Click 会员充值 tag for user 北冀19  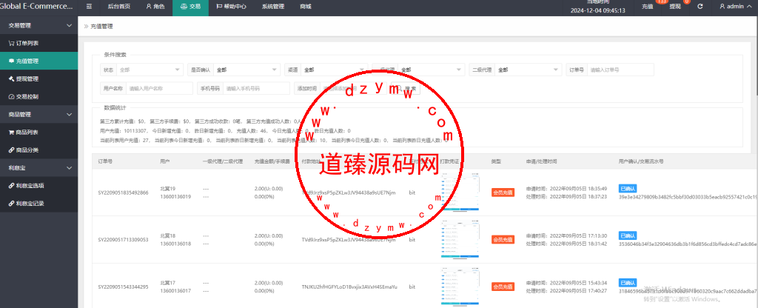coord(503,192)
